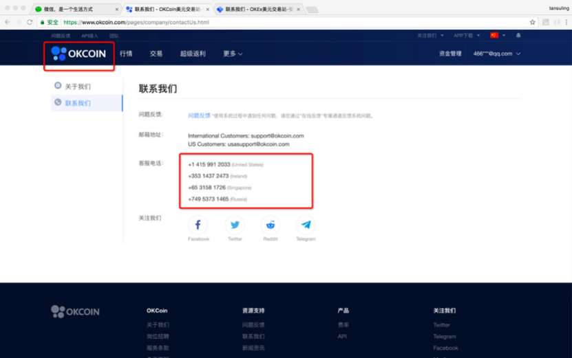The width and height of the screenshot is (572, 358).
Task: Click the API接入 top link
Action: point(89,36)
